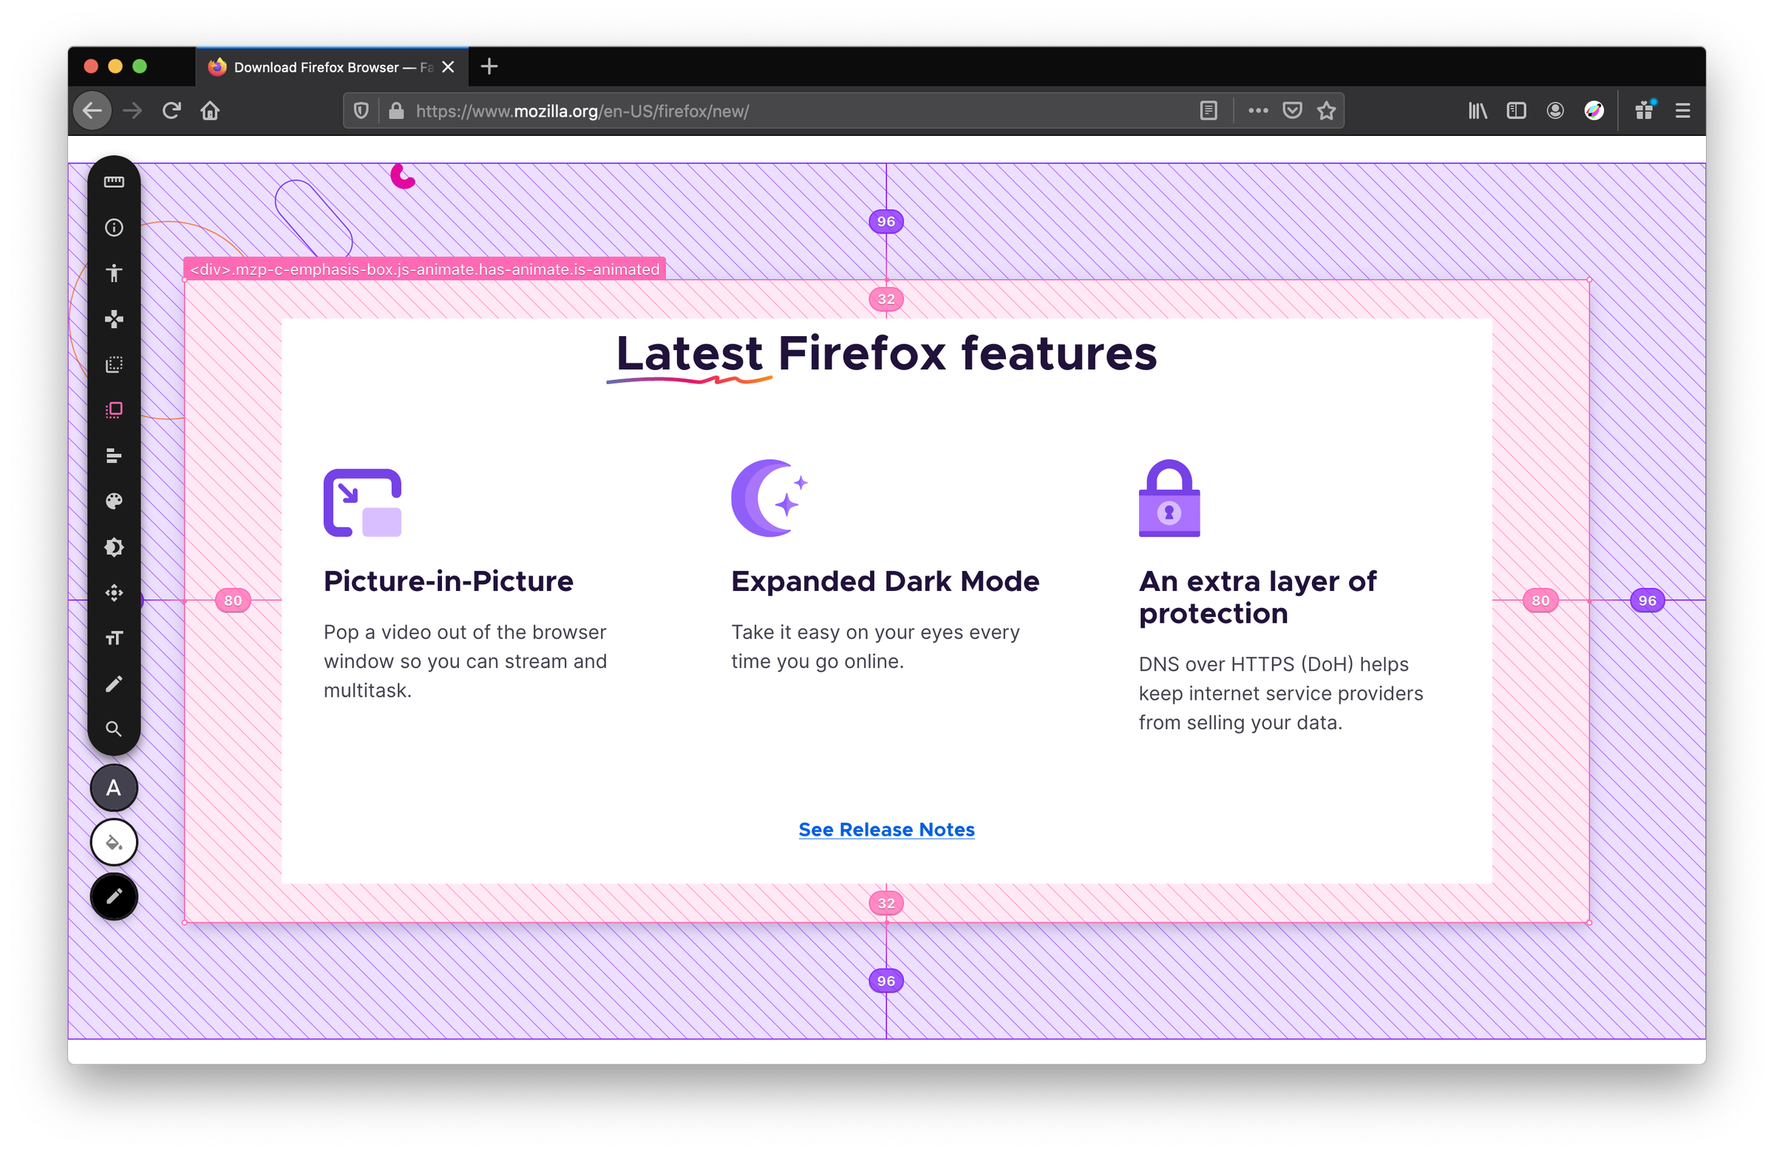Click the pink div.mzp-c-emphasis-box element label
Screen dimensions: 1774x1154
pos(425,269)
